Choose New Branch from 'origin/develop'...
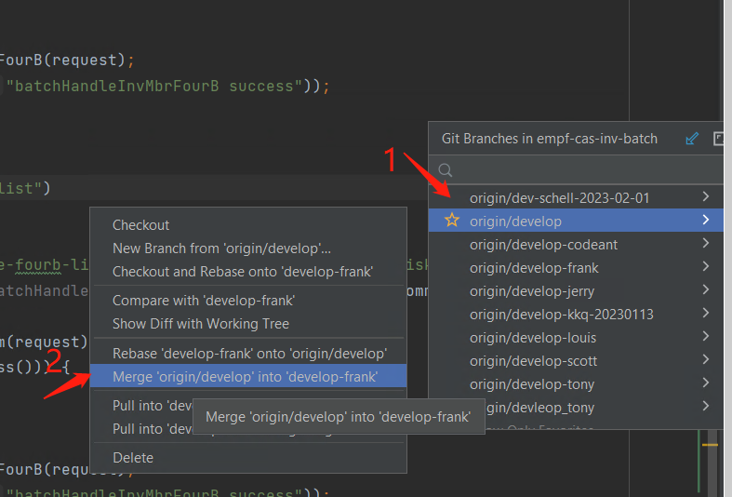Image resolution: width=732 pixels, height=497 pixels. click(x=248, y=248)
